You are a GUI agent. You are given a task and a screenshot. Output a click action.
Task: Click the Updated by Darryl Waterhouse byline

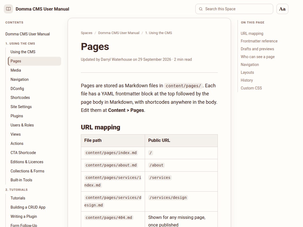[x=136, y=59]
